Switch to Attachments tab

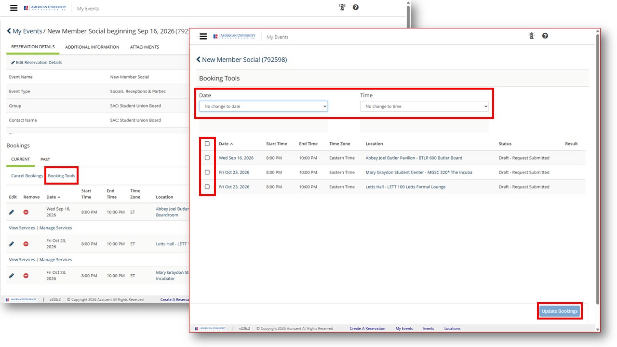145,47
